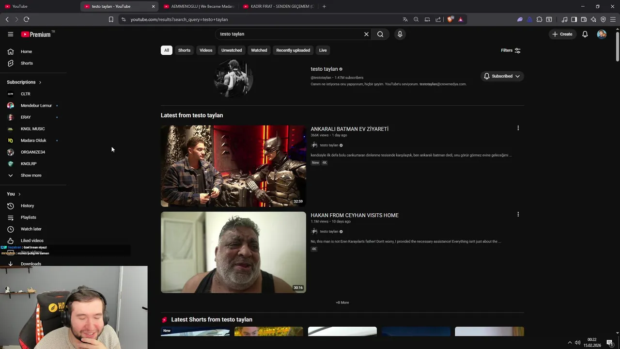Open the account avatar menu
The height and width of the screenshot is (349, 620).
coord(602,34)
